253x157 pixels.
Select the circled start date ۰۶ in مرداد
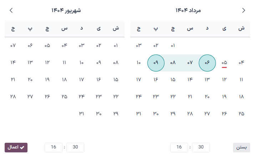(x=207, y=63)
